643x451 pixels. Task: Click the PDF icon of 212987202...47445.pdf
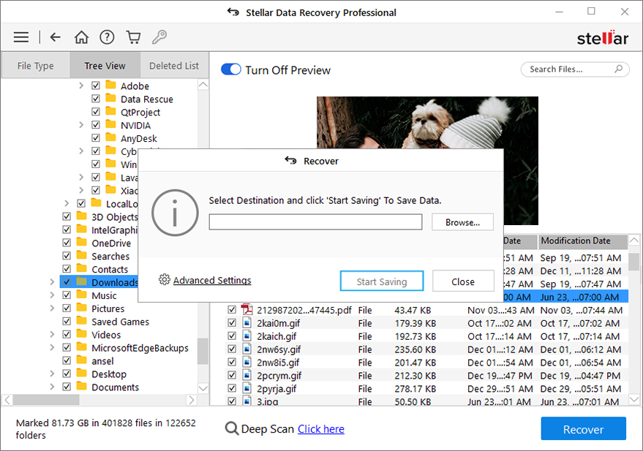point(247,310)
